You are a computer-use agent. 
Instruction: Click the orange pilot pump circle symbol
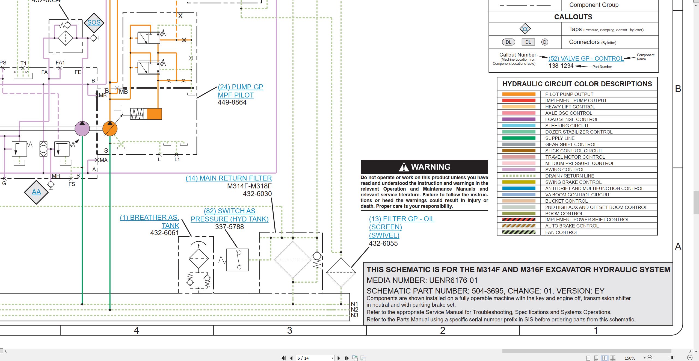pyautogui.click(x=110, y=129)
